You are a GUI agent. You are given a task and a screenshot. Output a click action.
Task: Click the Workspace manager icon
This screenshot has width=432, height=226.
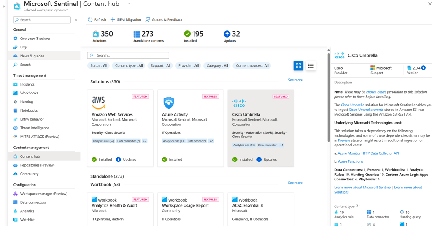tap(16, 194)
